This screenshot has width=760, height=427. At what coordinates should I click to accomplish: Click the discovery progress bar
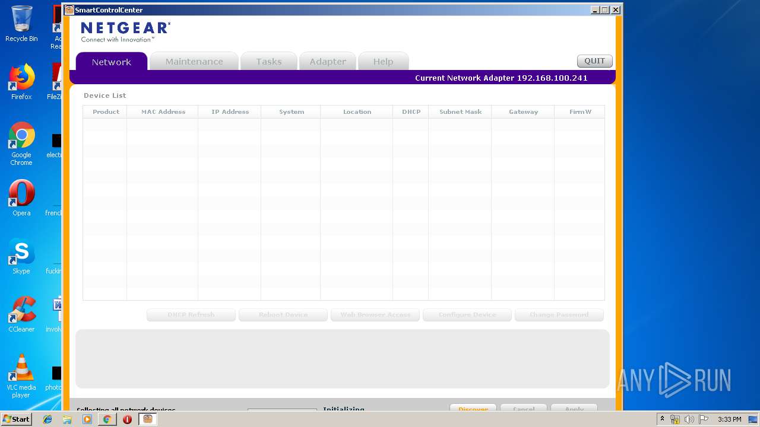pyautogui.click(x=282, y=410)
